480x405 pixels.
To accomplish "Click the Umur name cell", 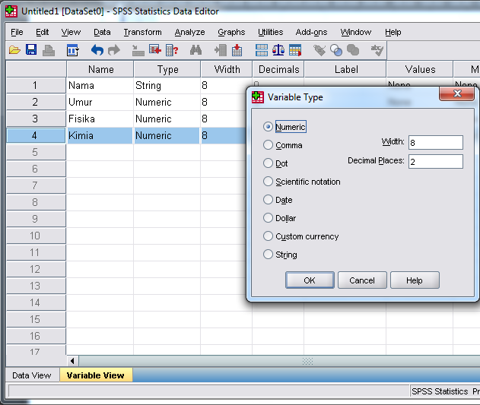I will point(100,102).
